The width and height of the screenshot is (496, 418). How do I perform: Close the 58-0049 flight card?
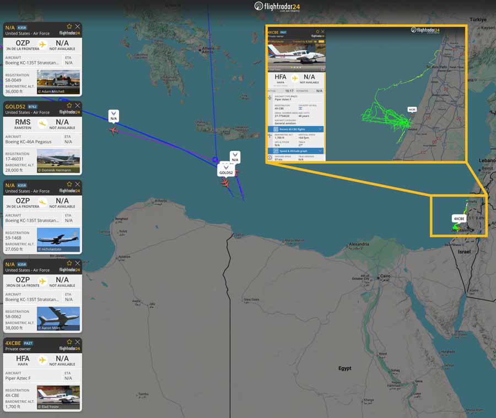pos(78,26)
